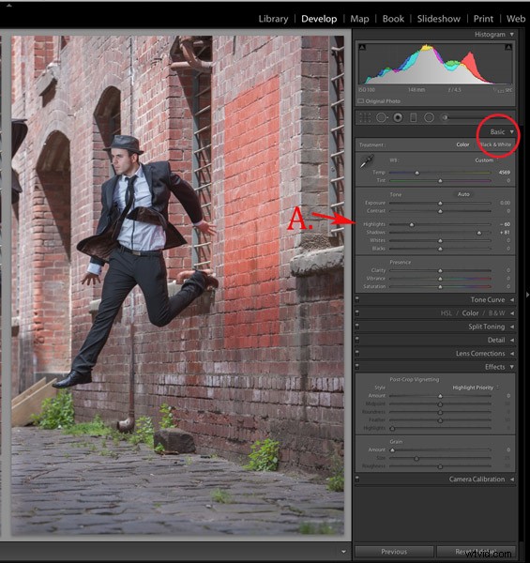Choose HSL in the HSL/Color/B&W header
This screenshot has height=563, width=530.
click(x=446, y=313)
